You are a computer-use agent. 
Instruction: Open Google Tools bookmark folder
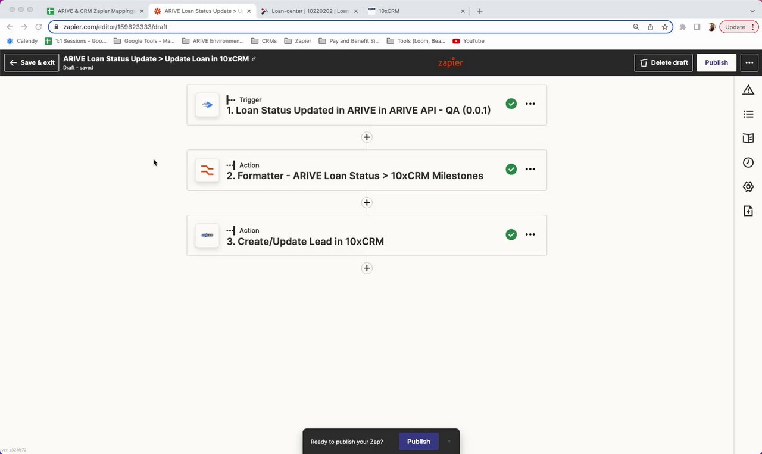click(144, 41)
